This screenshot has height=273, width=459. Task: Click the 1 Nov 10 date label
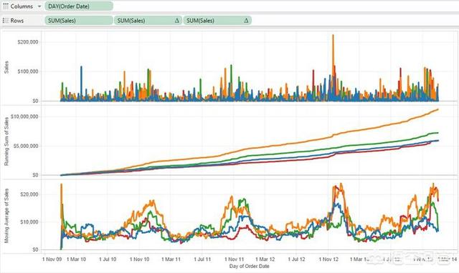tap(139, 259)
